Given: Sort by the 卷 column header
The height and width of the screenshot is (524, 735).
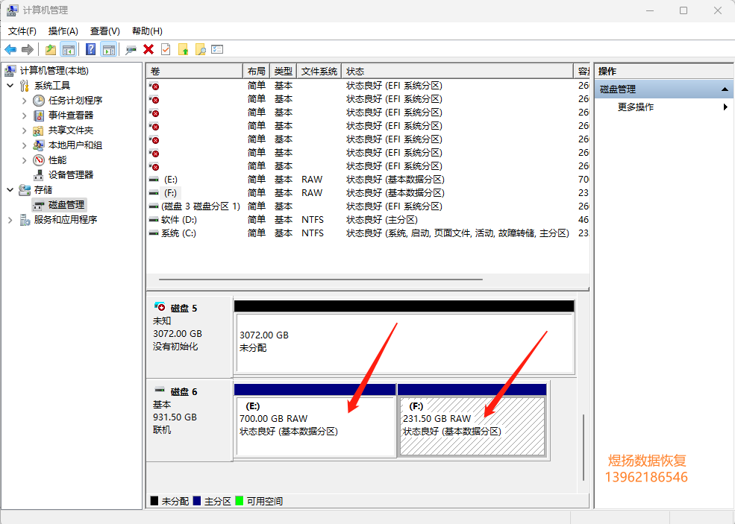Looking at the screenshot, I should (x=194, y=71).
